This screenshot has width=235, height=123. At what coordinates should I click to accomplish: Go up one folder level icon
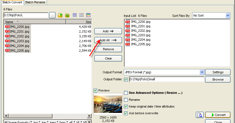tap(60, 15)
